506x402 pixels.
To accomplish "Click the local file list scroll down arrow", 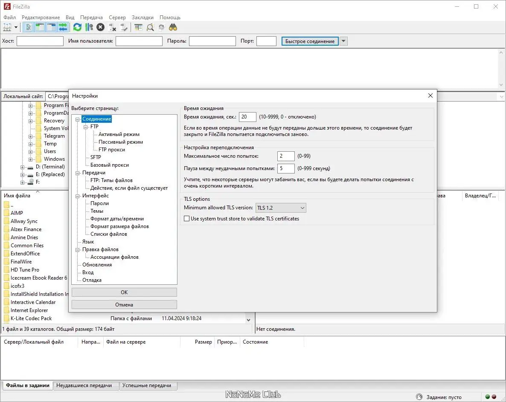I will point(248,320).
